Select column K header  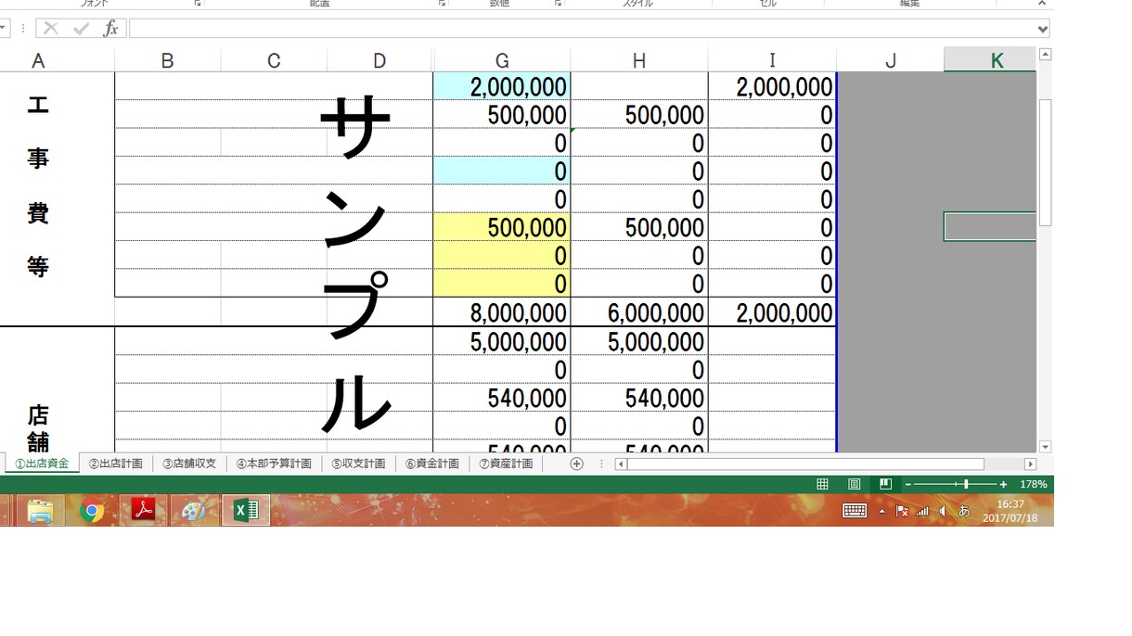click(x=991, y=60)
